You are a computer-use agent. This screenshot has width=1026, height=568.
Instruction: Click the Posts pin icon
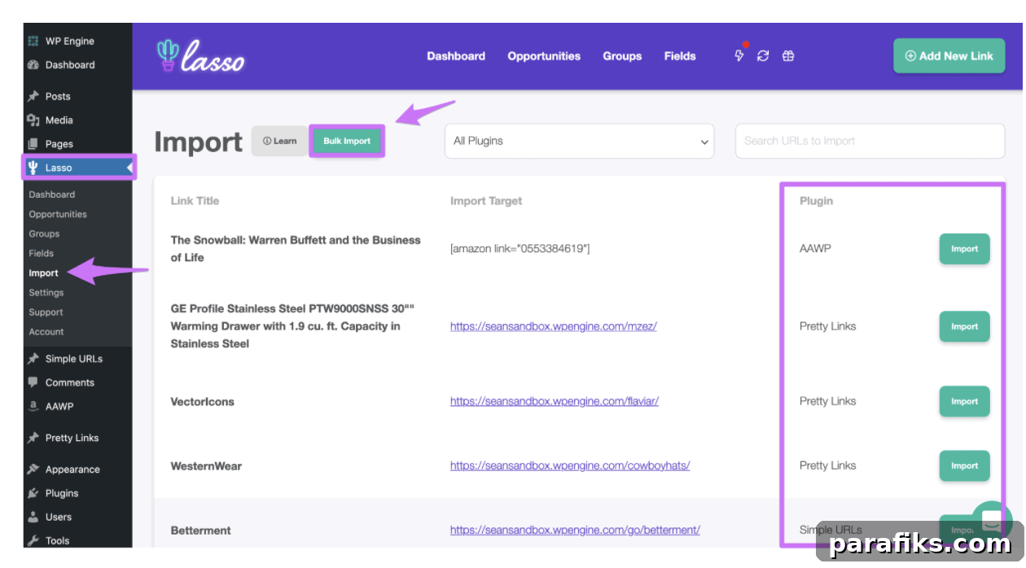[x=33, y=96]
